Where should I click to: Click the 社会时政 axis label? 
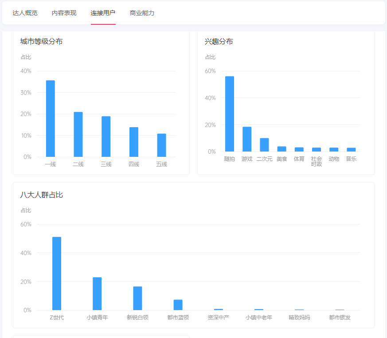point(317,161)
